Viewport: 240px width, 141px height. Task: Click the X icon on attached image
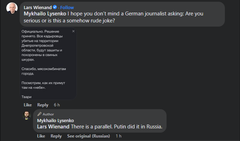tap(73, 31)
